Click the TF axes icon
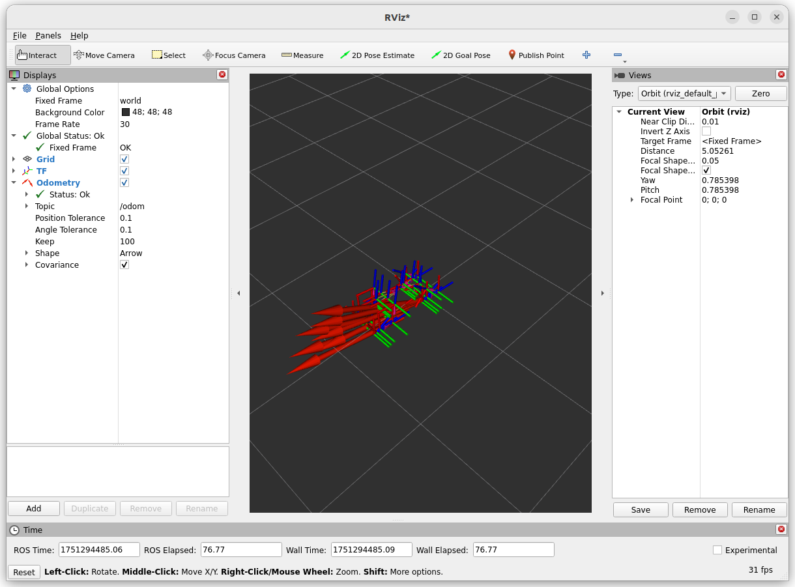Viewport: 795px width, 587px height. click(27, 171)
